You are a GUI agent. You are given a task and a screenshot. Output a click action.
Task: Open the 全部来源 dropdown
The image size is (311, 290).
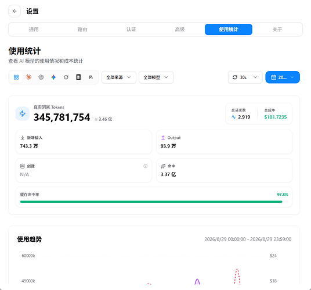119,77
